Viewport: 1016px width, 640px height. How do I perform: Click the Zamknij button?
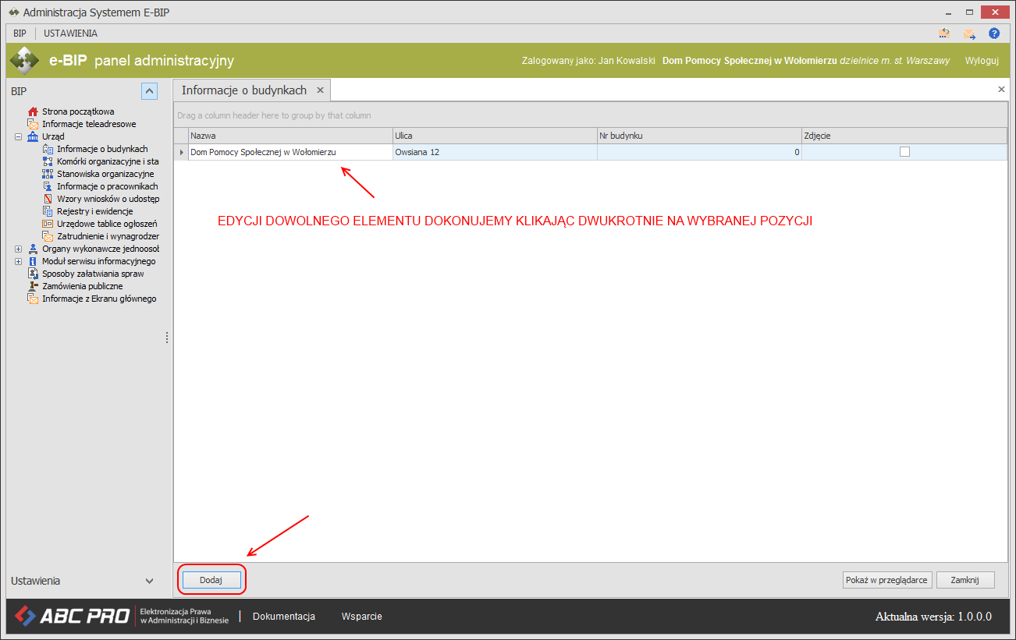click(x=965, y=580)
